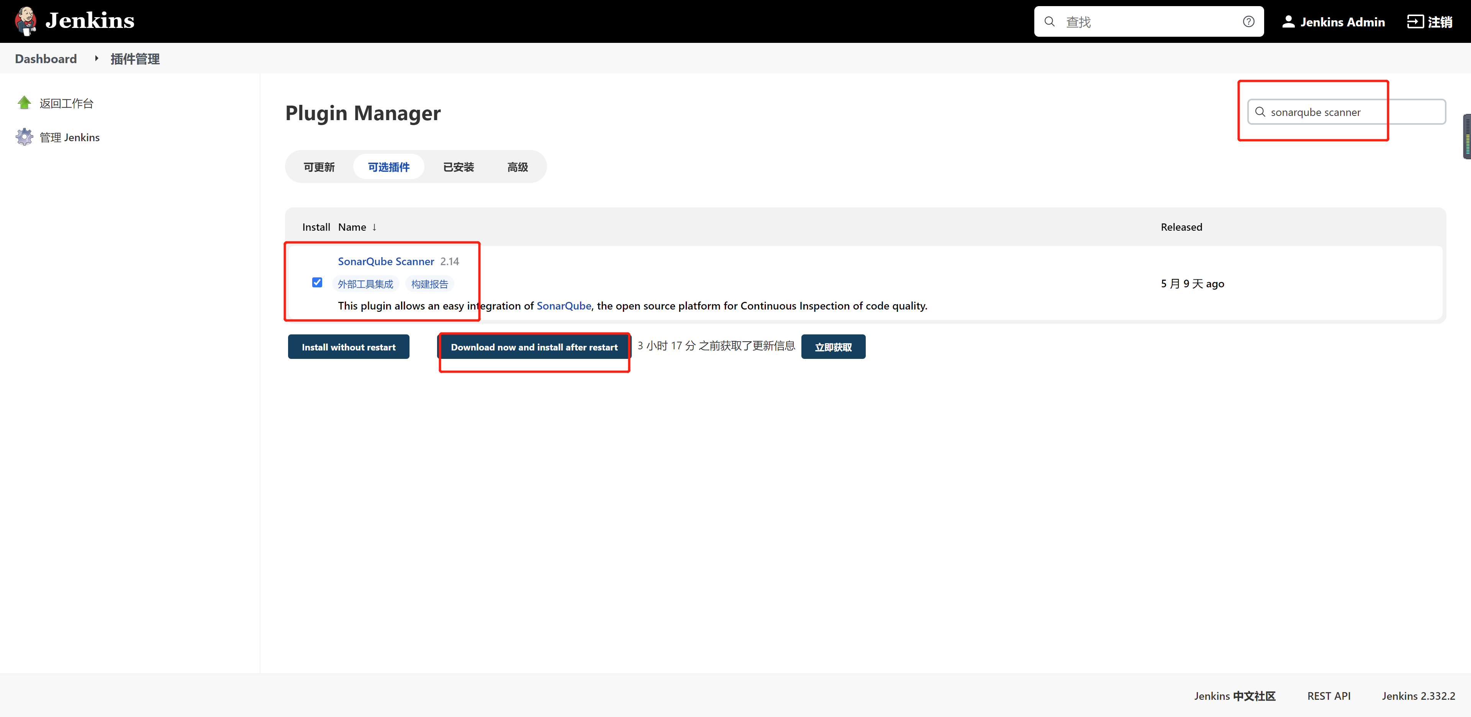Viewport: 1471px width, 717px height.
Task: Click the 5 月 9 天 ago release date
Action: 1193,284
